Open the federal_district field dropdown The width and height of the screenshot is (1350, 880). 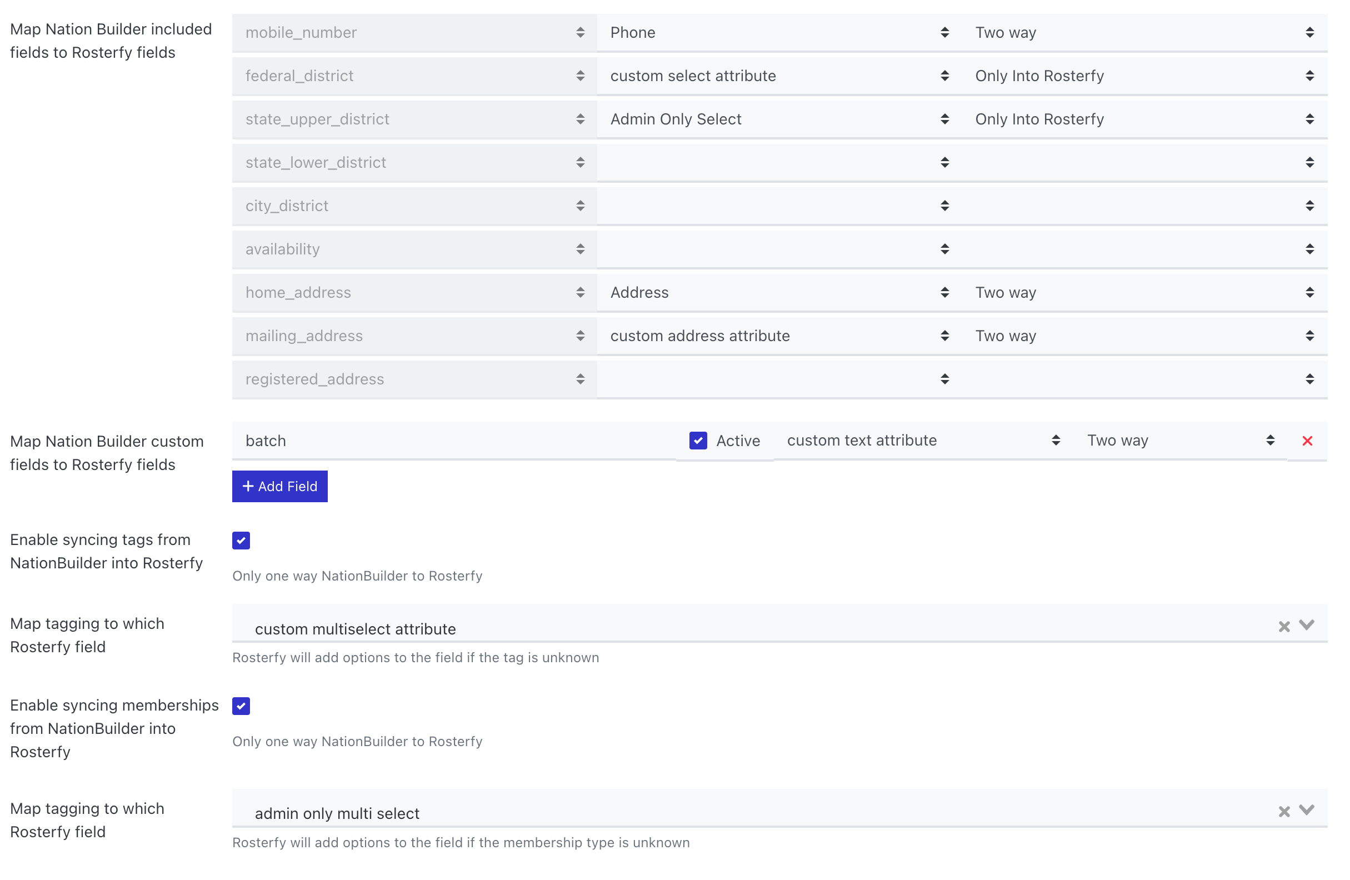[414, 76]
